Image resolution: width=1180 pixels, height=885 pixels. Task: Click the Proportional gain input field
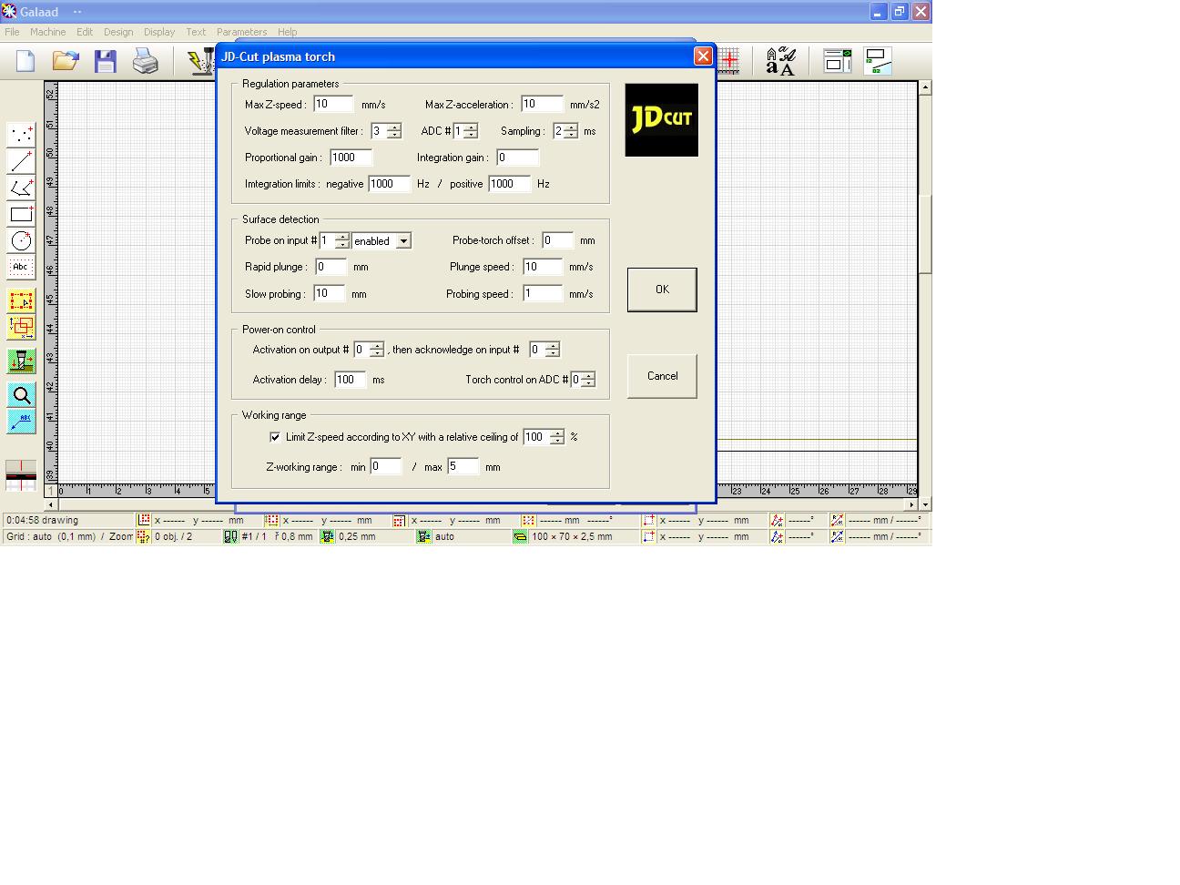(351, 158)
